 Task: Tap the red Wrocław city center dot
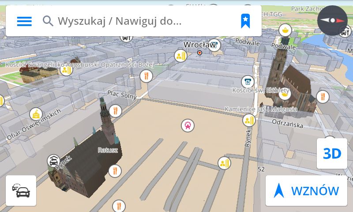point(199,53)
